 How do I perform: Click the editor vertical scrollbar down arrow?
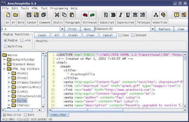coord(185,106)
